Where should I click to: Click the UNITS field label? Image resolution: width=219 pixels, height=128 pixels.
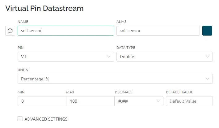(23, 70)
